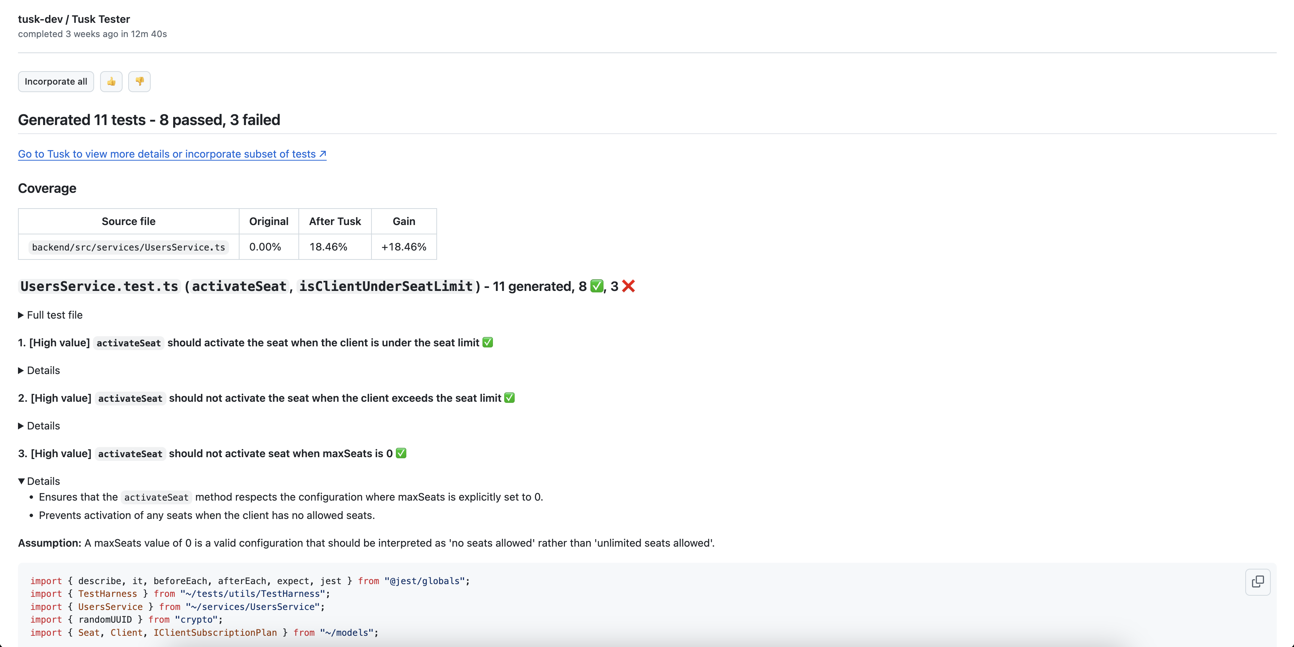This screenshot has height=647, width=1294.
Task: Click the Incorporate all button
Action: point(56,81)
